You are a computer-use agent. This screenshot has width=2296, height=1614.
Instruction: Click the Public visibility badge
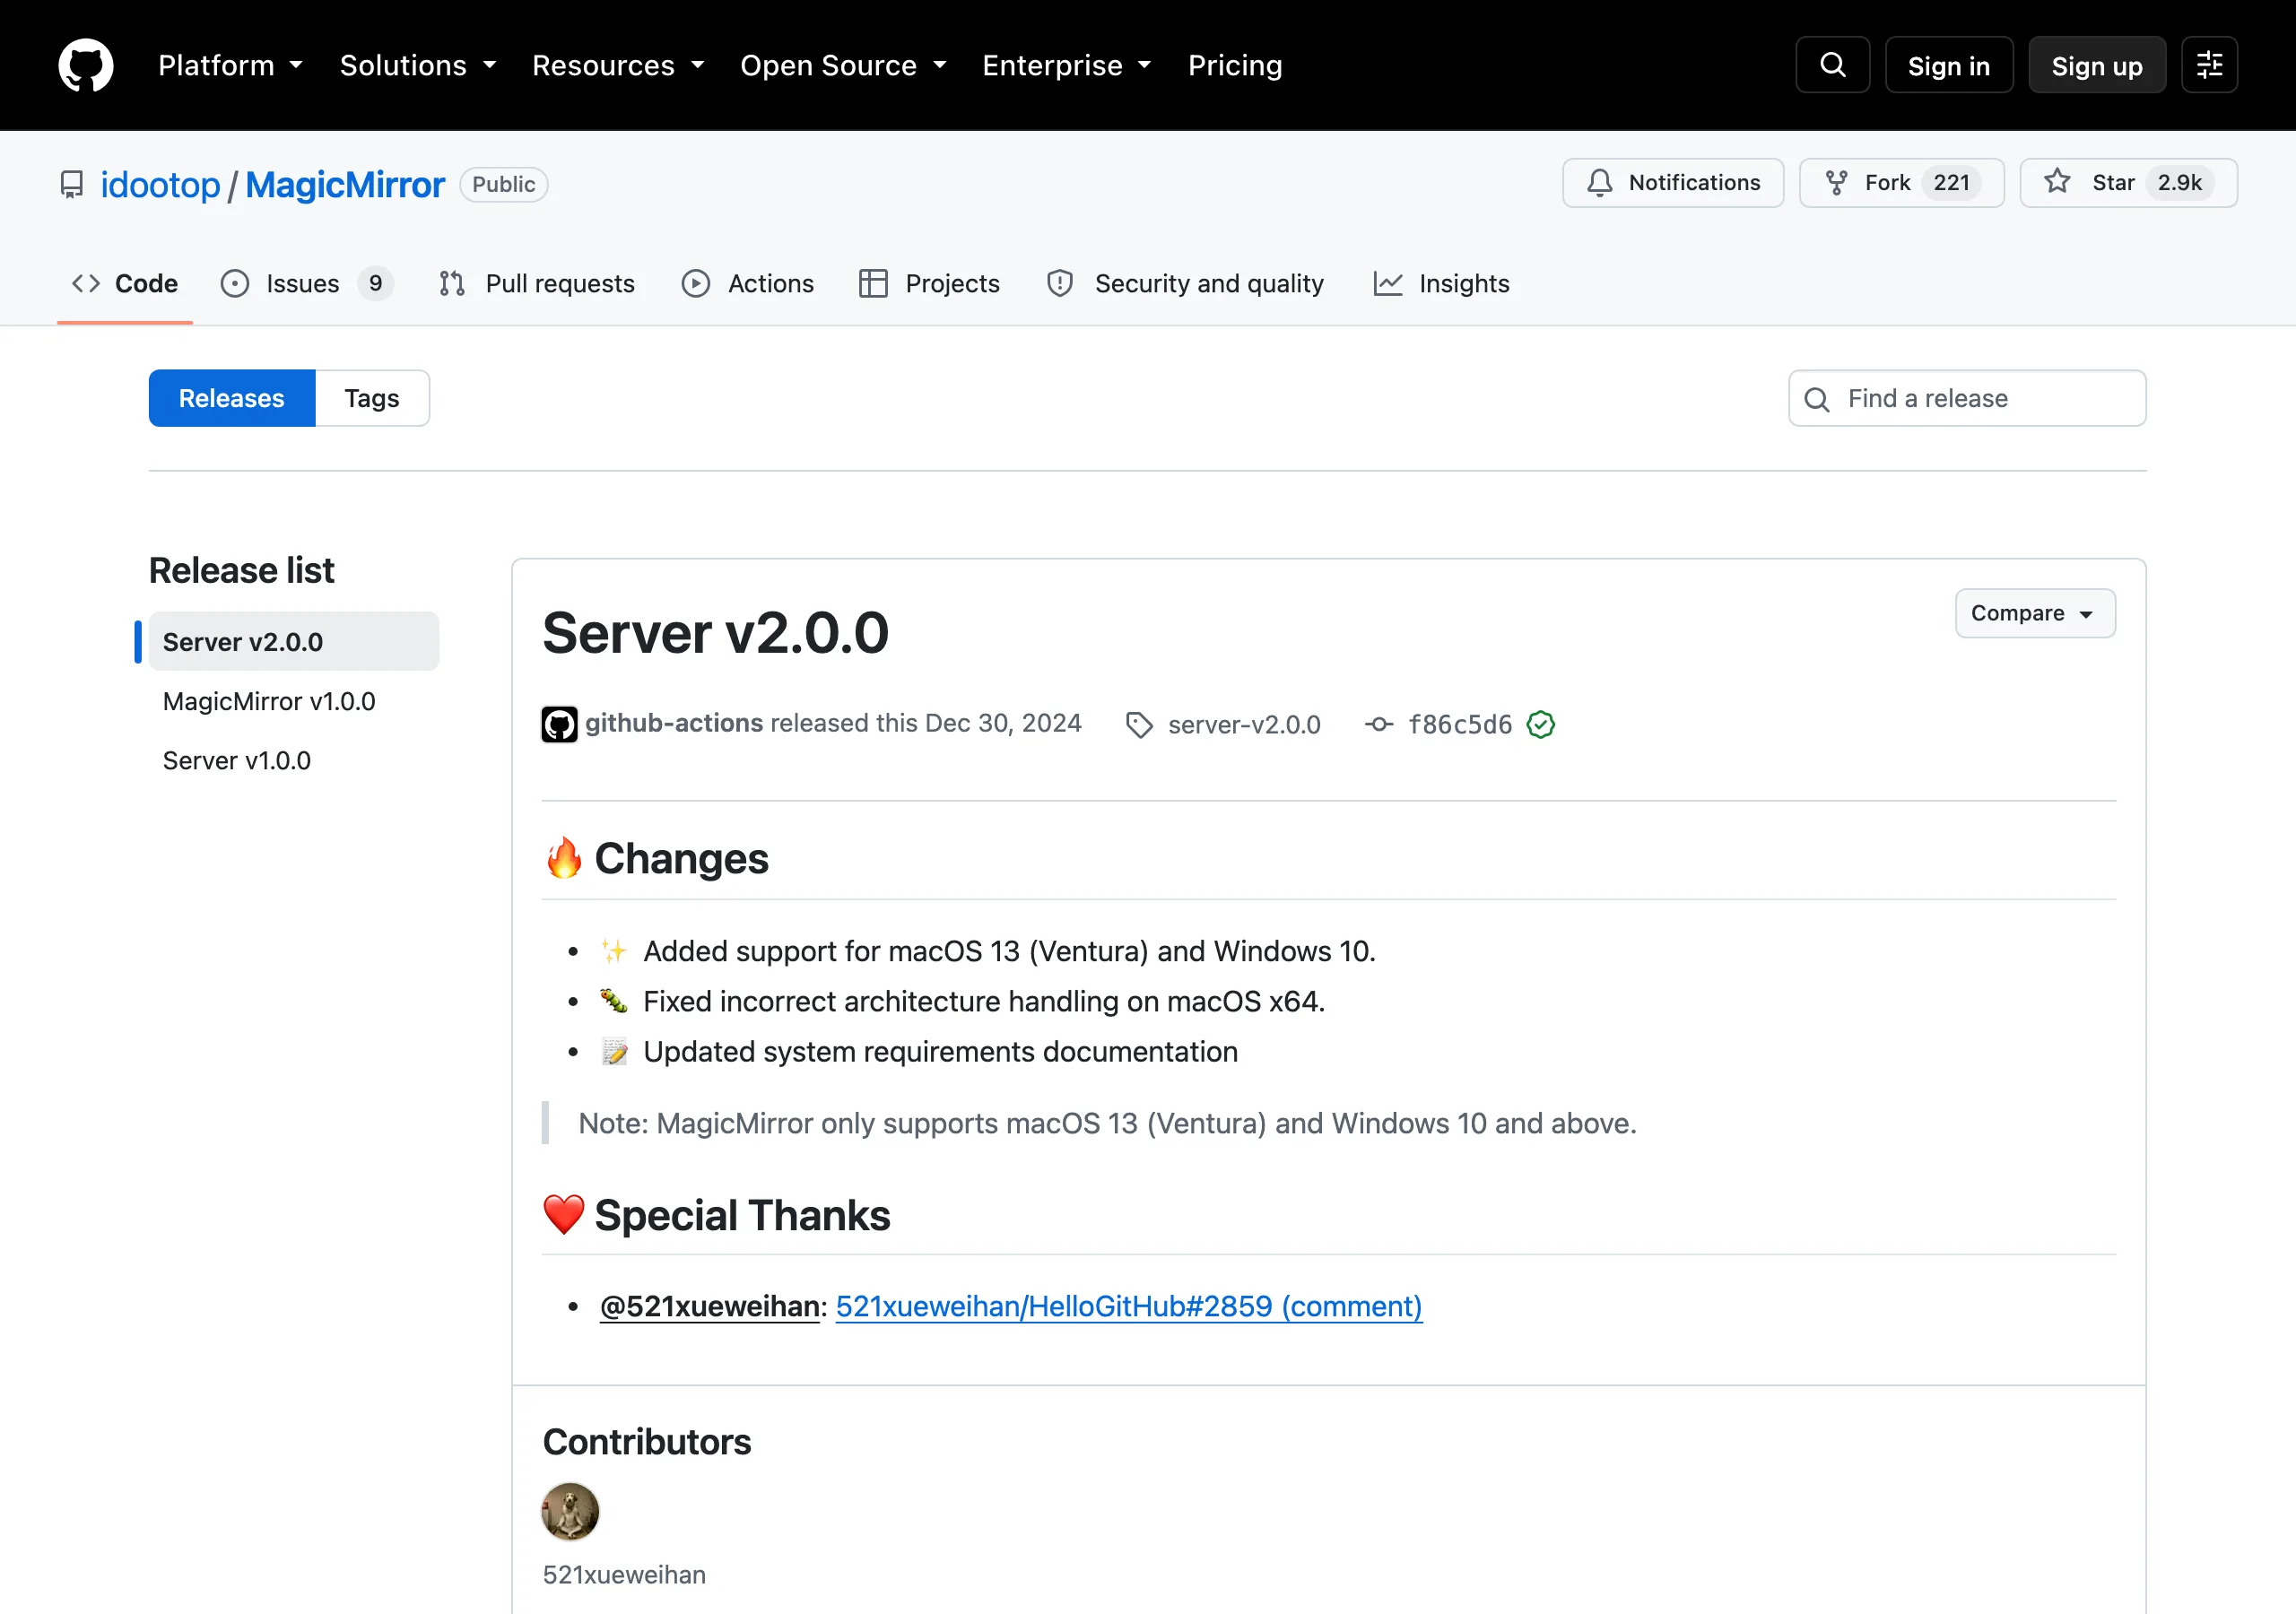(504, 185)
